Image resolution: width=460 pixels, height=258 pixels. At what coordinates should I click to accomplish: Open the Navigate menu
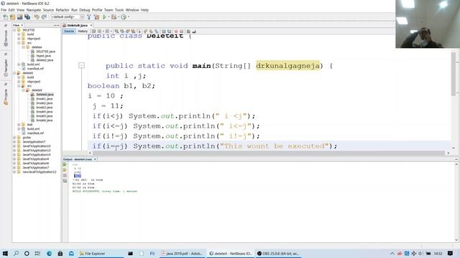point(34,10)
